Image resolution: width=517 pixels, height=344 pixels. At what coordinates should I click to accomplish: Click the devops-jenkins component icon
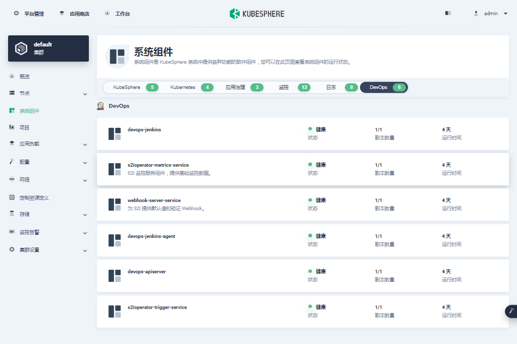point(115,134)
